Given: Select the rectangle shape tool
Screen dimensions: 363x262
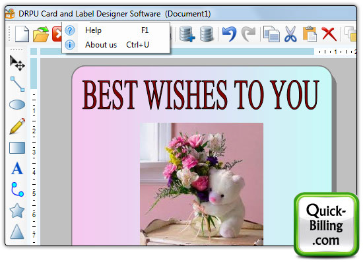Looking at the screenshot, I should (17, 148).
